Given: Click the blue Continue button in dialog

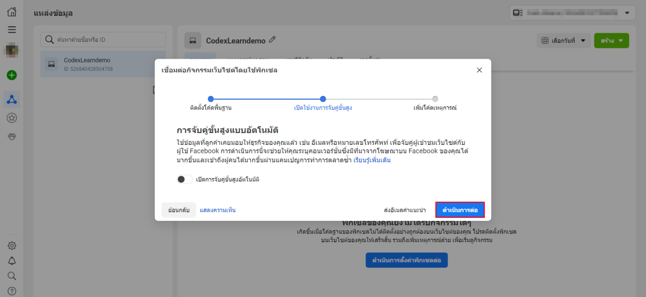Looking at the screenshot, I should 460,210.
